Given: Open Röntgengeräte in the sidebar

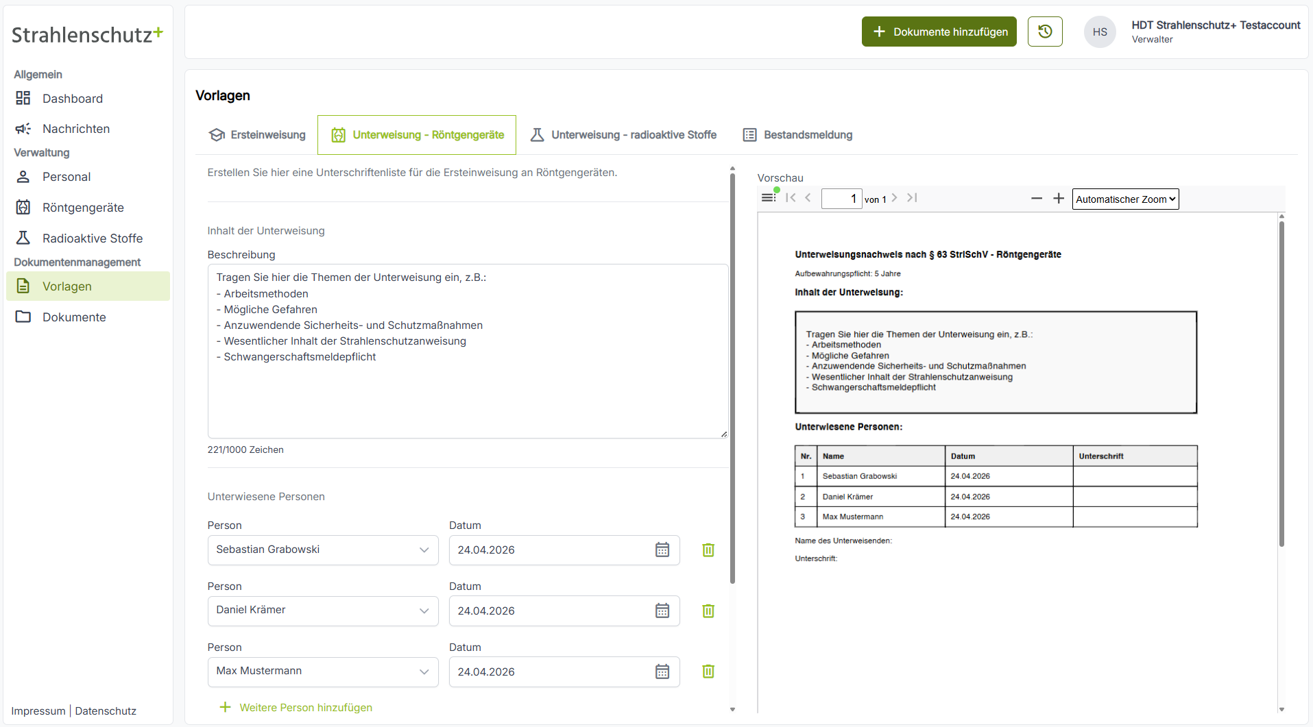Looking at the screenshot, I should (88, 208).
